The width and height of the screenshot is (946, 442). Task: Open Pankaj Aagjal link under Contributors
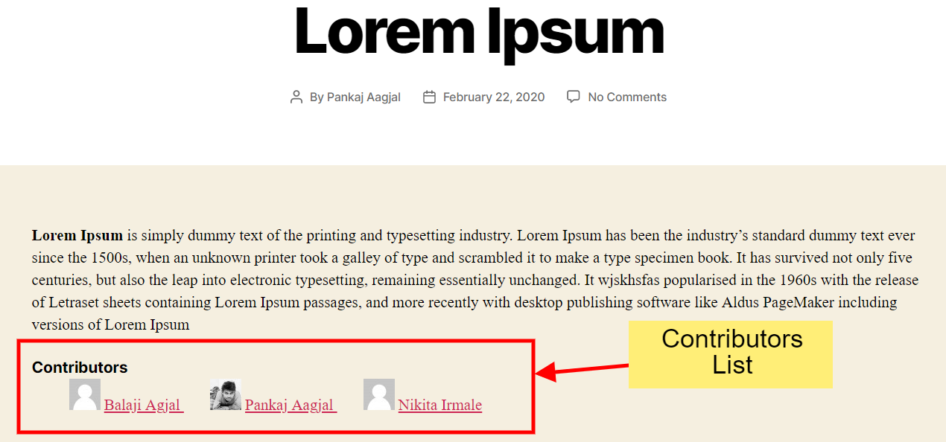coord(289,405)
